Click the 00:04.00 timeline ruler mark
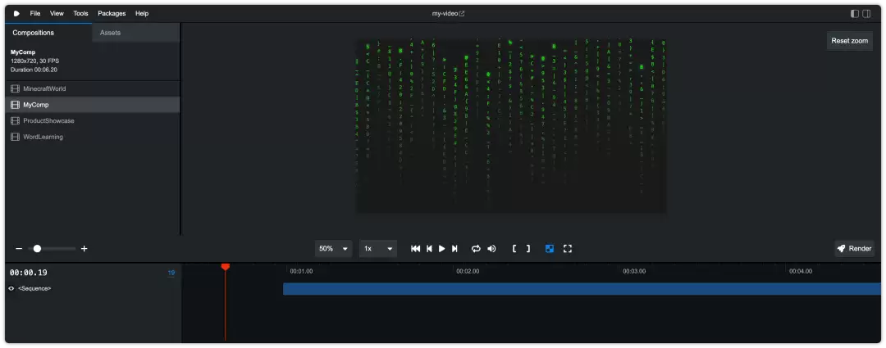Image resolution: width=886 pixels, height=348 pixels. 801,271
